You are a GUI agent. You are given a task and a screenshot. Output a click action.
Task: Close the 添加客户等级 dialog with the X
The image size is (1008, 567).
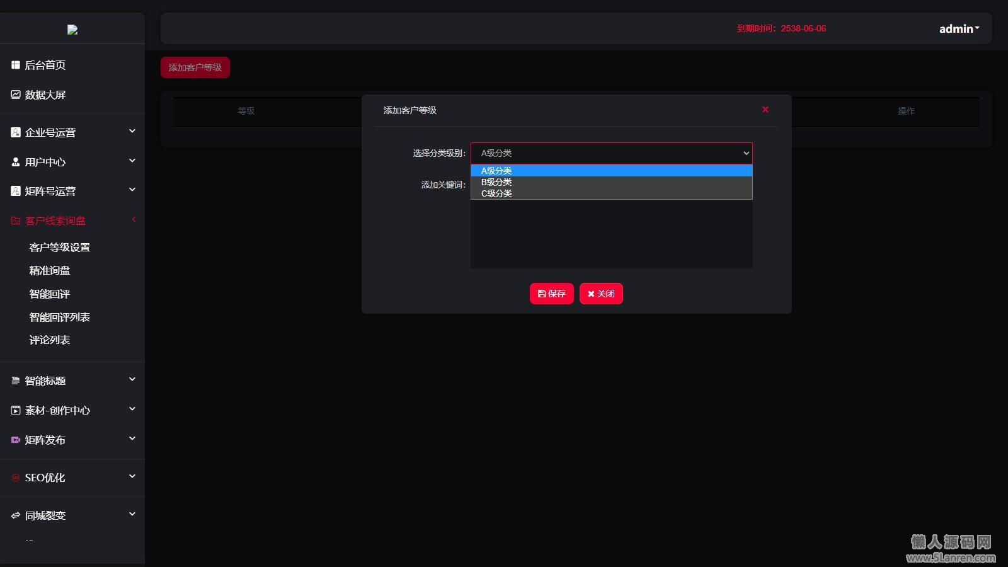click(x=765, y=110)
